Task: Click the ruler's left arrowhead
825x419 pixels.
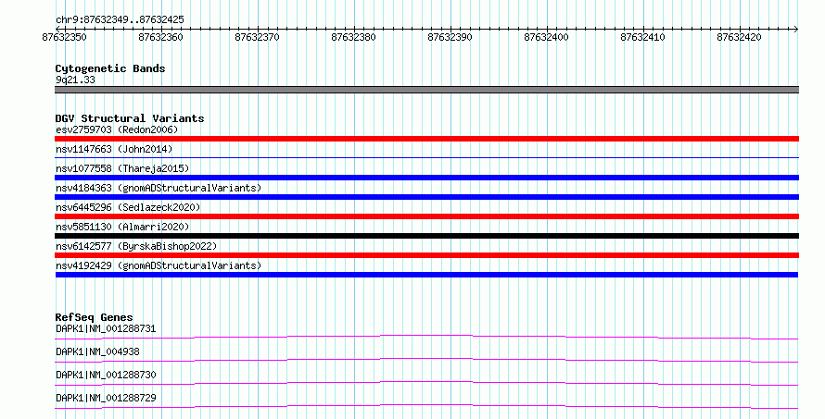Action: [x=57, y=29]
